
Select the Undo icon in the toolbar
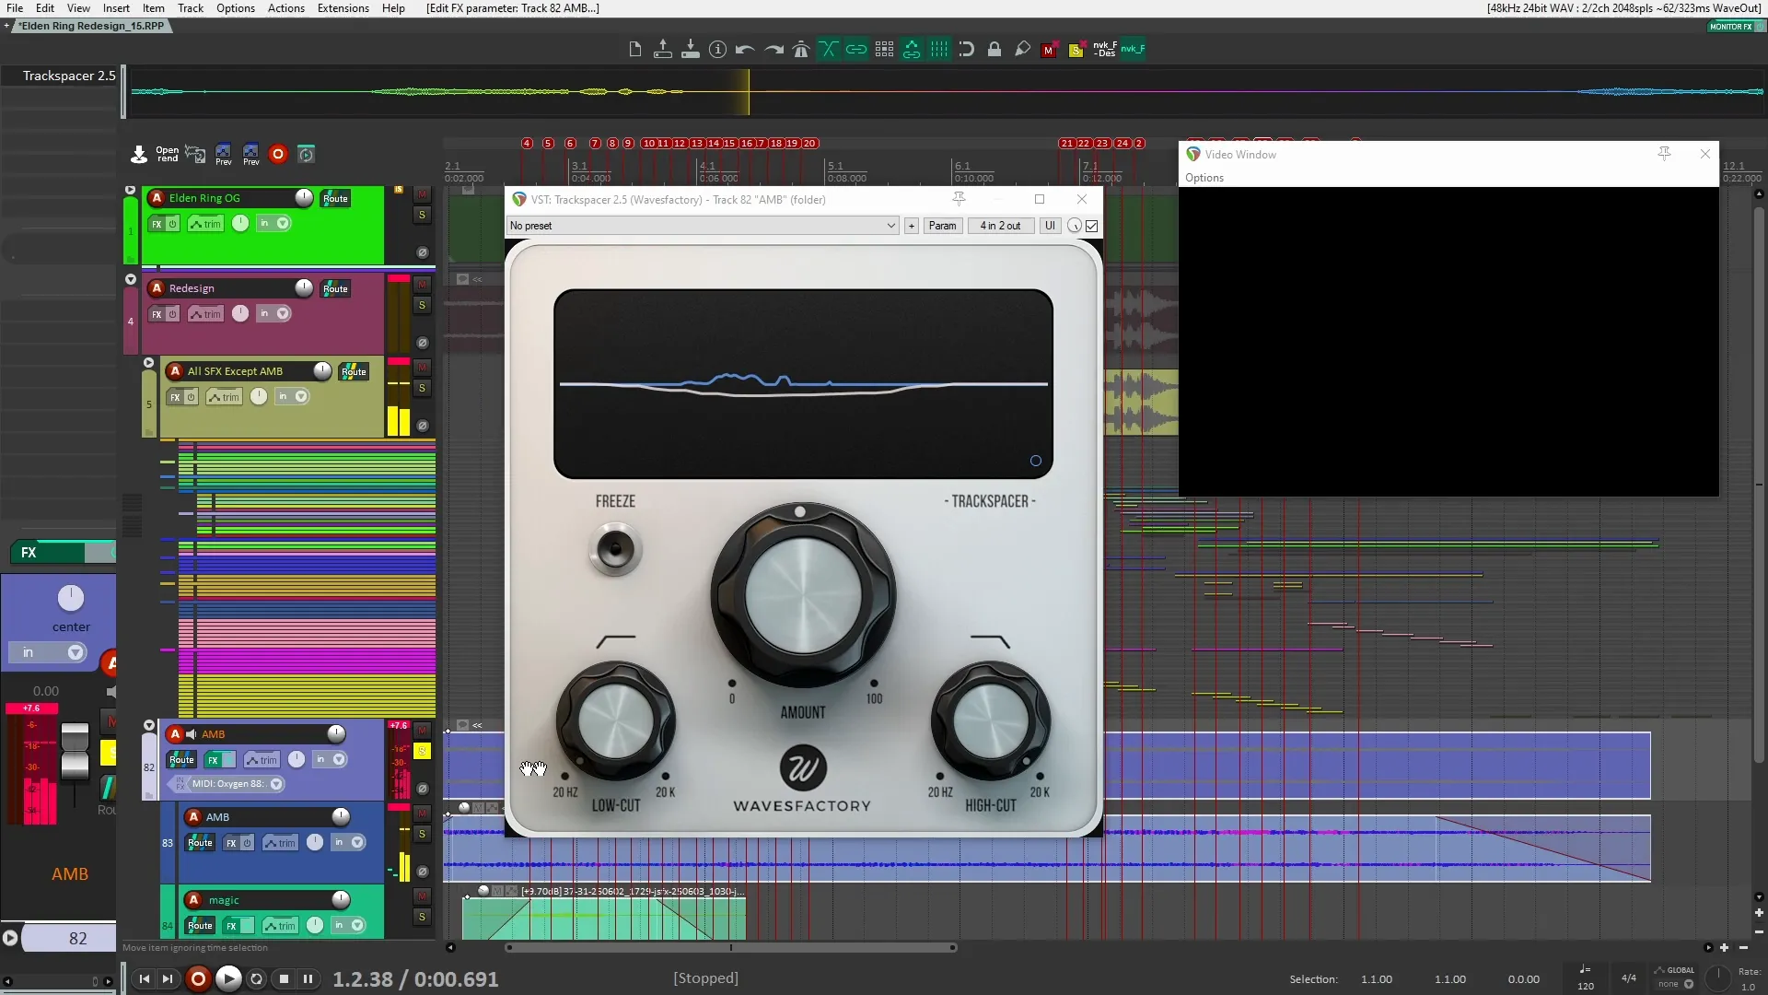744,50
